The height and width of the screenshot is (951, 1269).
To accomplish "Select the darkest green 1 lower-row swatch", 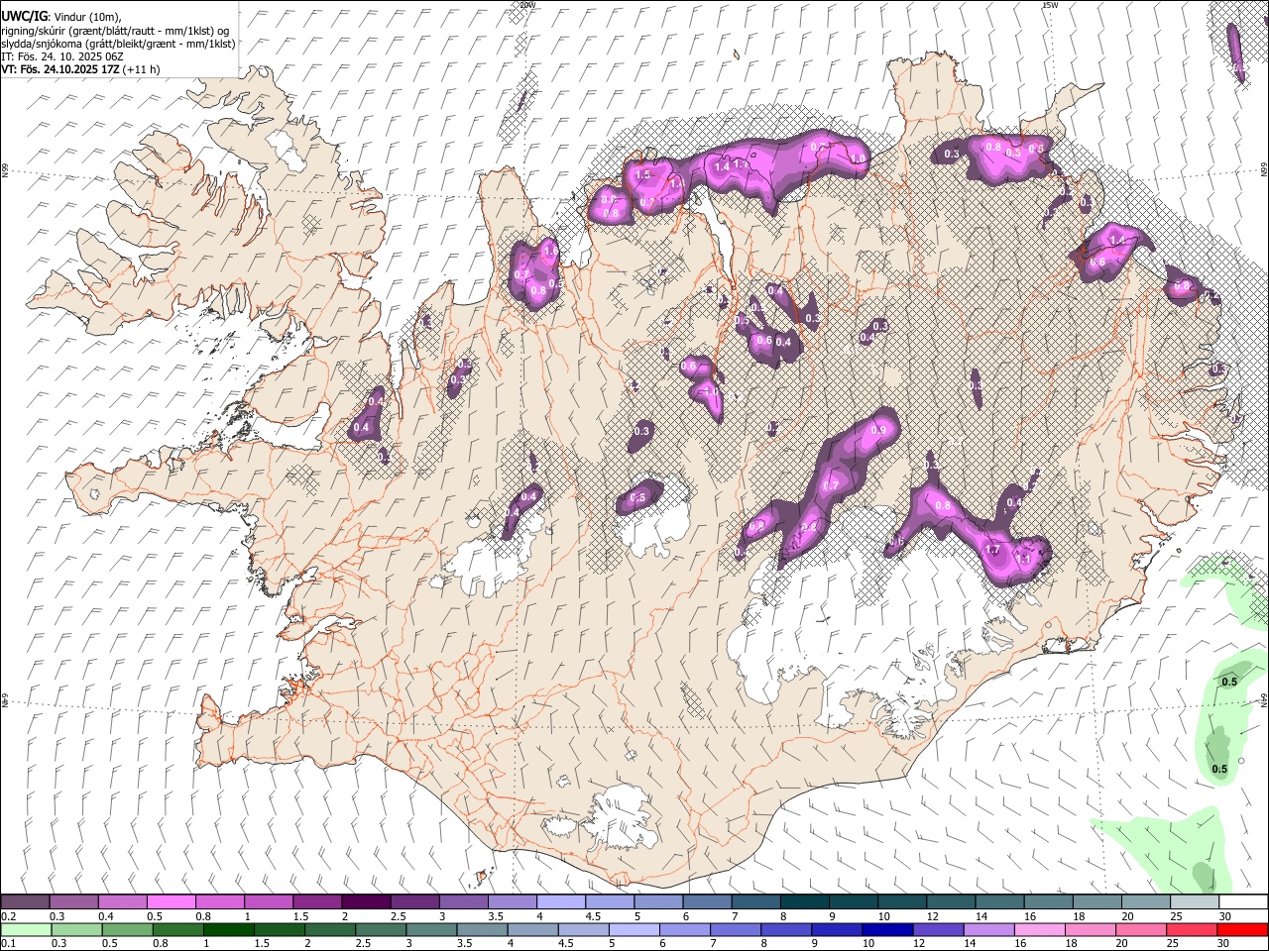I will coord(229,929).
